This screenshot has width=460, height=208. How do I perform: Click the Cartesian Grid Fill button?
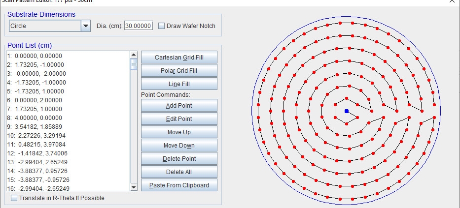pyautogui.click(x=179, y=58)
